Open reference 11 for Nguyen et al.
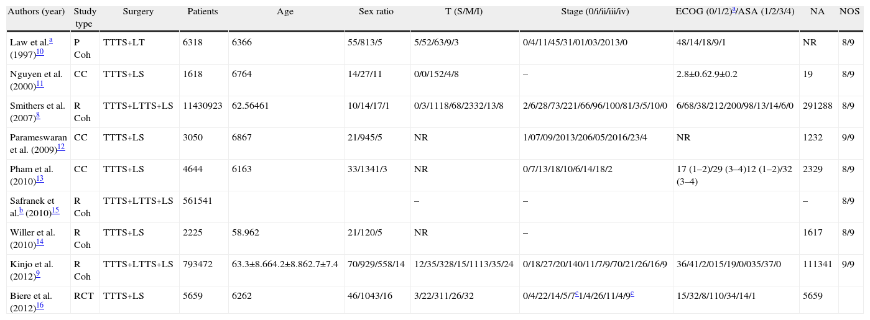Screen dimensions: 870x320 click(x=40, y=83)
